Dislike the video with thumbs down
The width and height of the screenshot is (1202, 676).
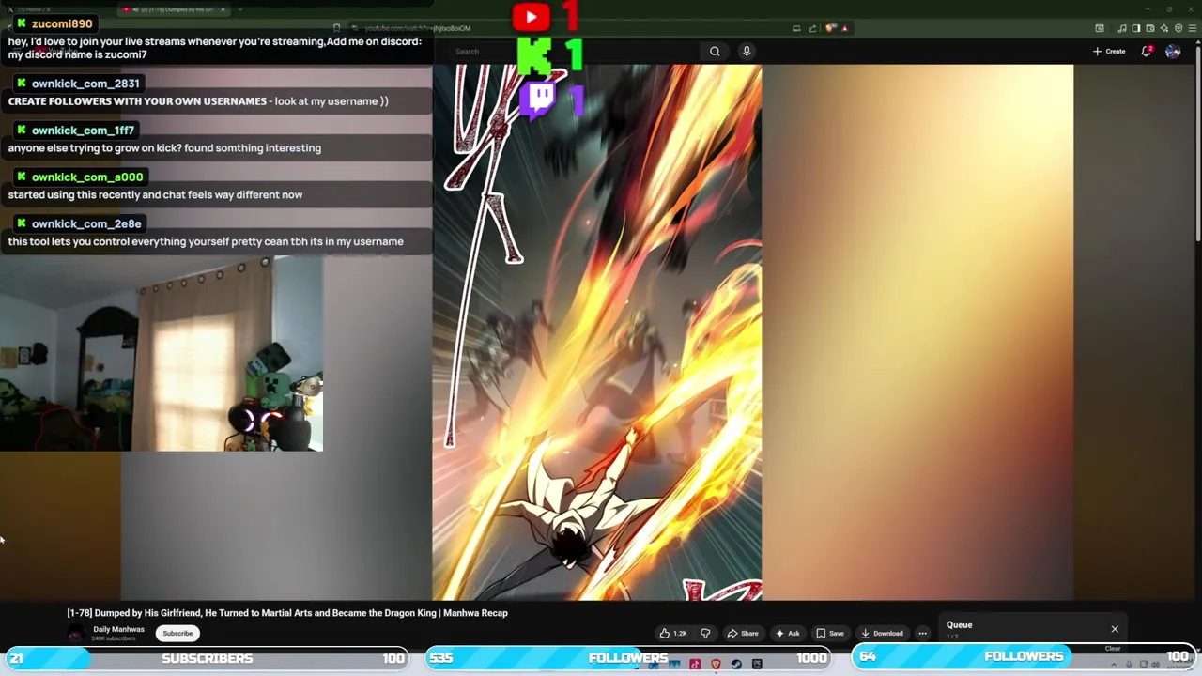click(705, 634)
